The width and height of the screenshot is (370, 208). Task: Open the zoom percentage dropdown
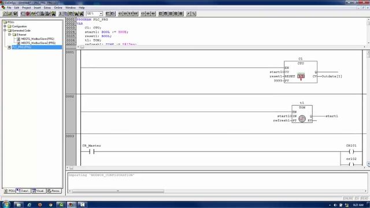tap(101, 14)
